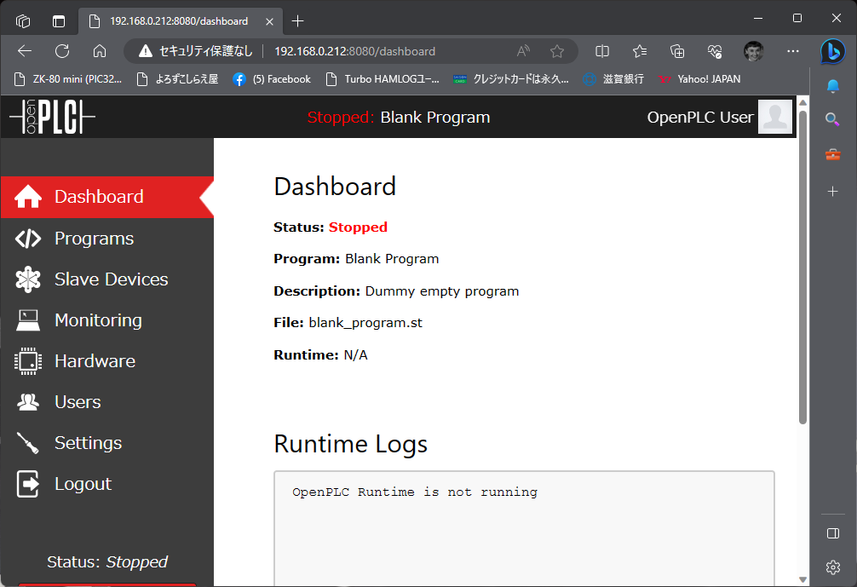Open the browser Settings and more menu
Image resolution: width=857 pixels, height=587 pixels.
coord(793,51)
